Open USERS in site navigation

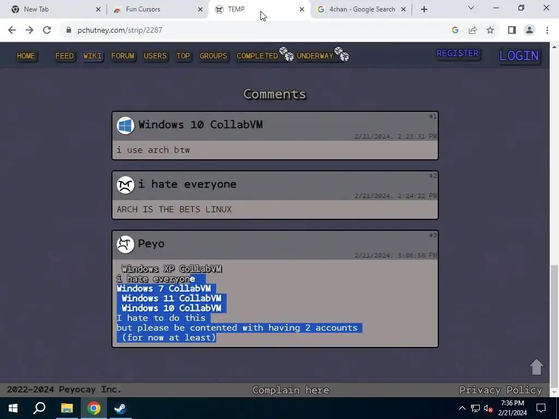(155, 56)
